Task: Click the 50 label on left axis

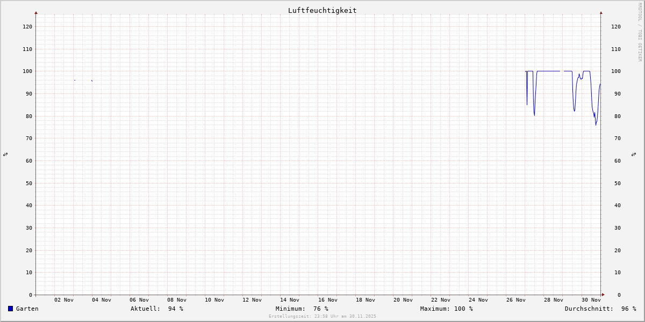Action: pos(29,183)
